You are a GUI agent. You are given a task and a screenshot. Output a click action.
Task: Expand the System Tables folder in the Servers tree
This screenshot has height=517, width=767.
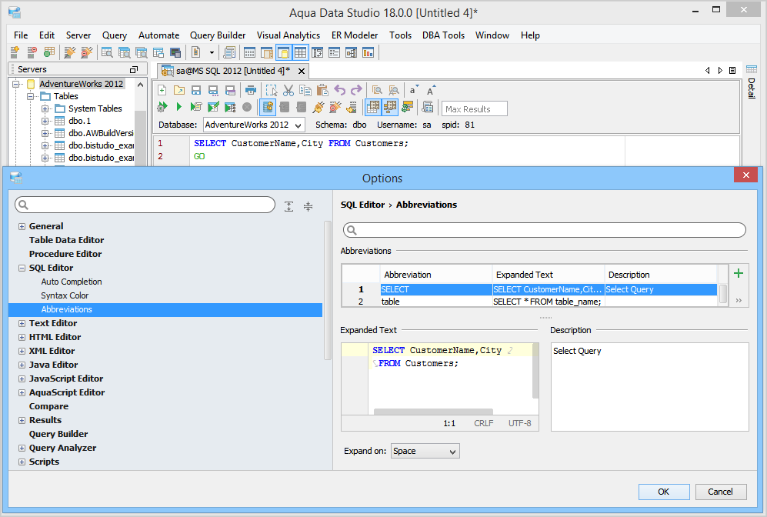pos(45,108)
